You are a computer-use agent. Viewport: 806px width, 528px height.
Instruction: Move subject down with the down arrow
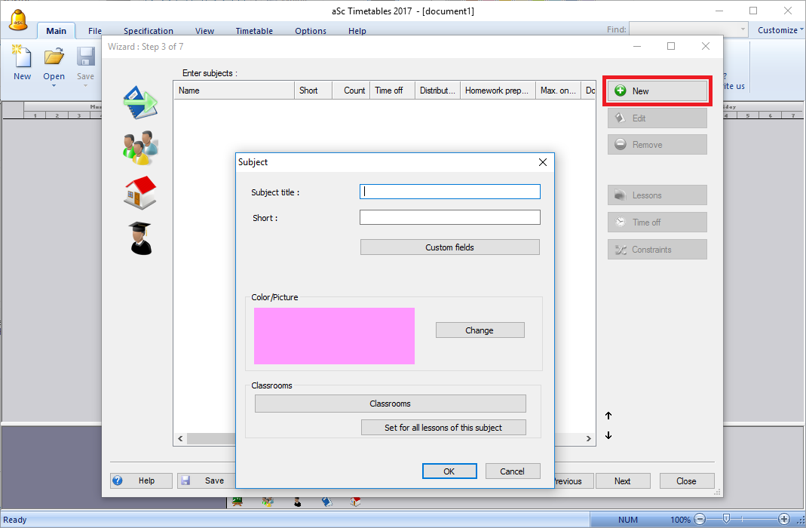pos(608,435)
